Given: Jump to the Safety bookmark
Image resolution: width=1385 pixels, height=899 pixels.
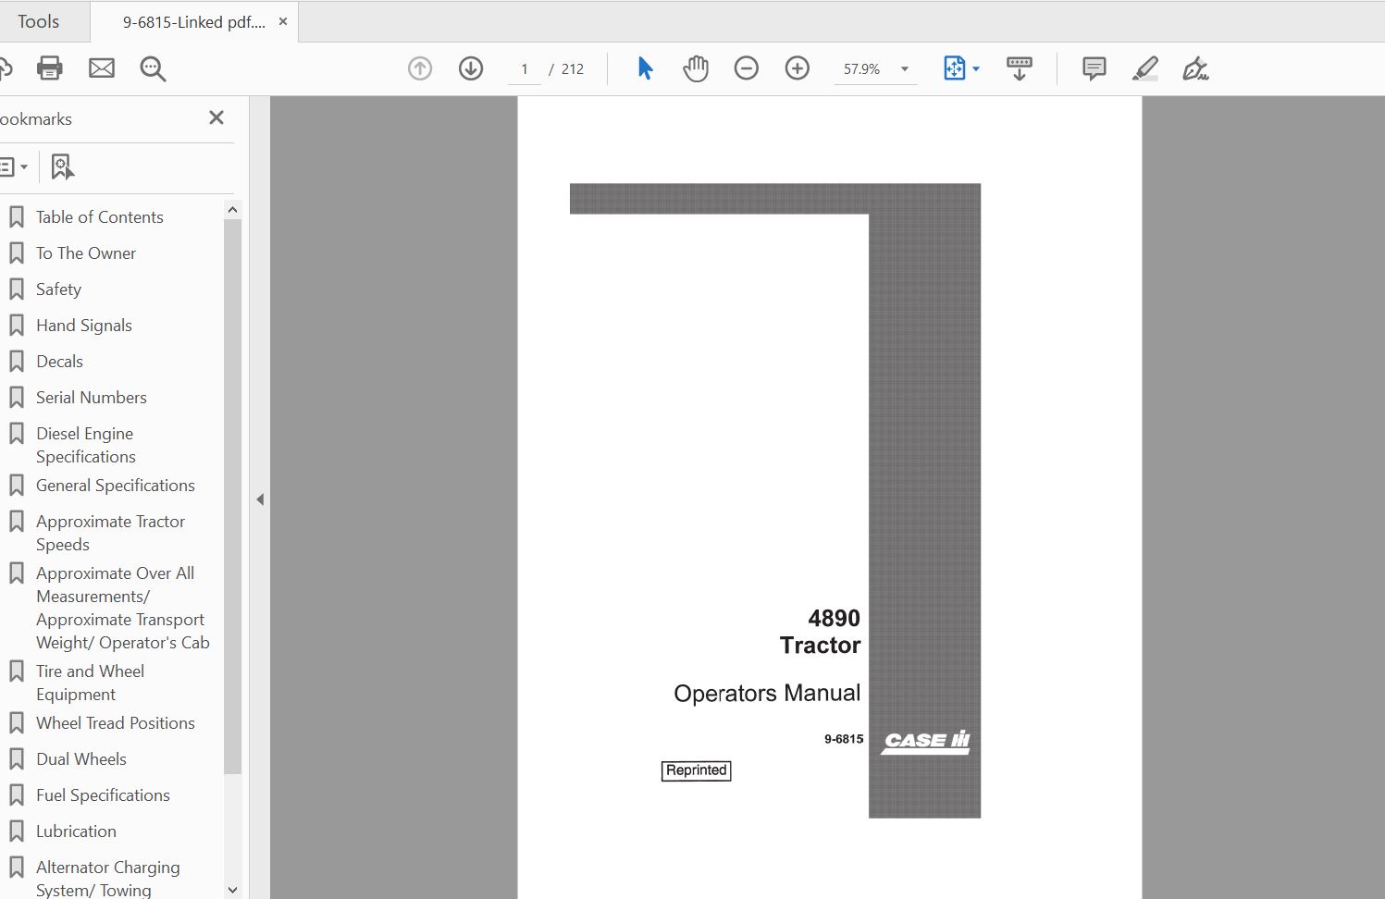Looking at the screenshot, I should coord(58,289).
